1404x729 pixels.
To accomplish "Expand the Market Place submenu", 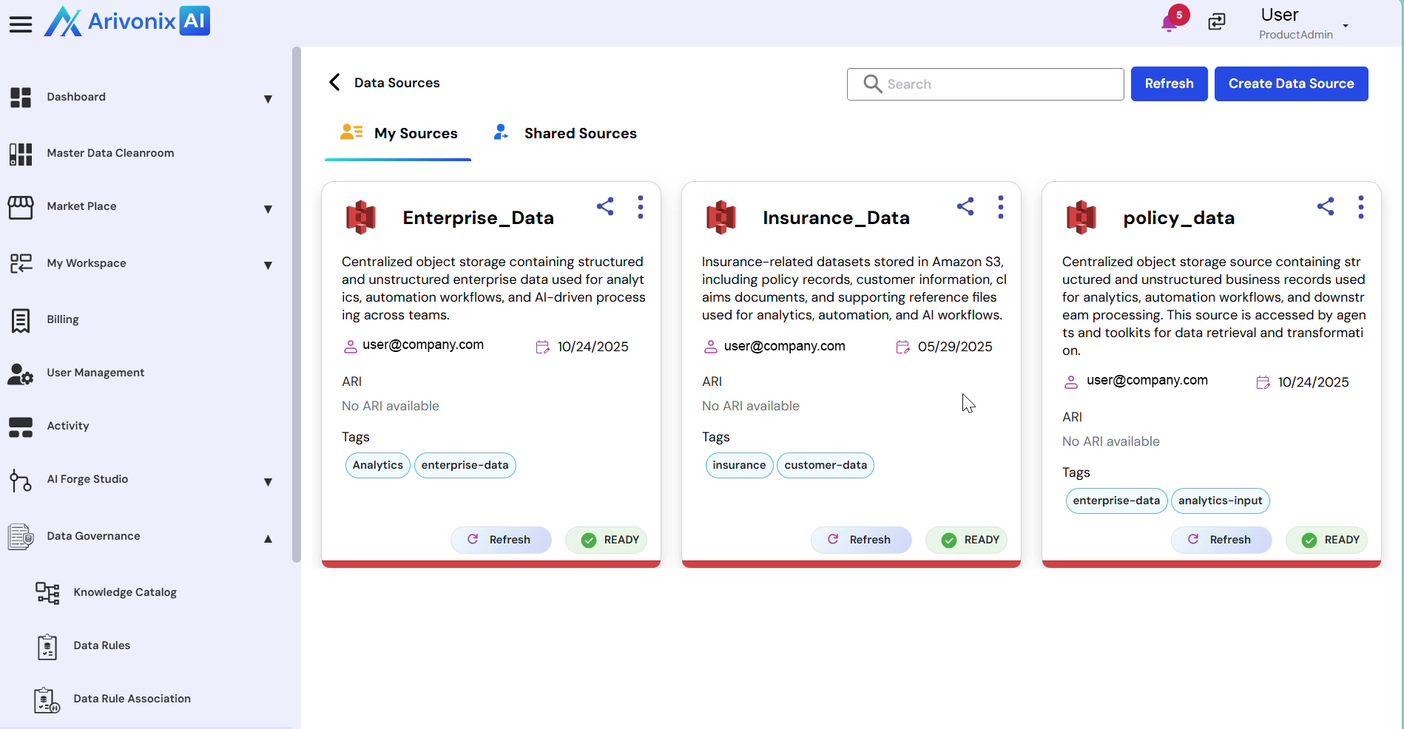I will tap(268, 209).
